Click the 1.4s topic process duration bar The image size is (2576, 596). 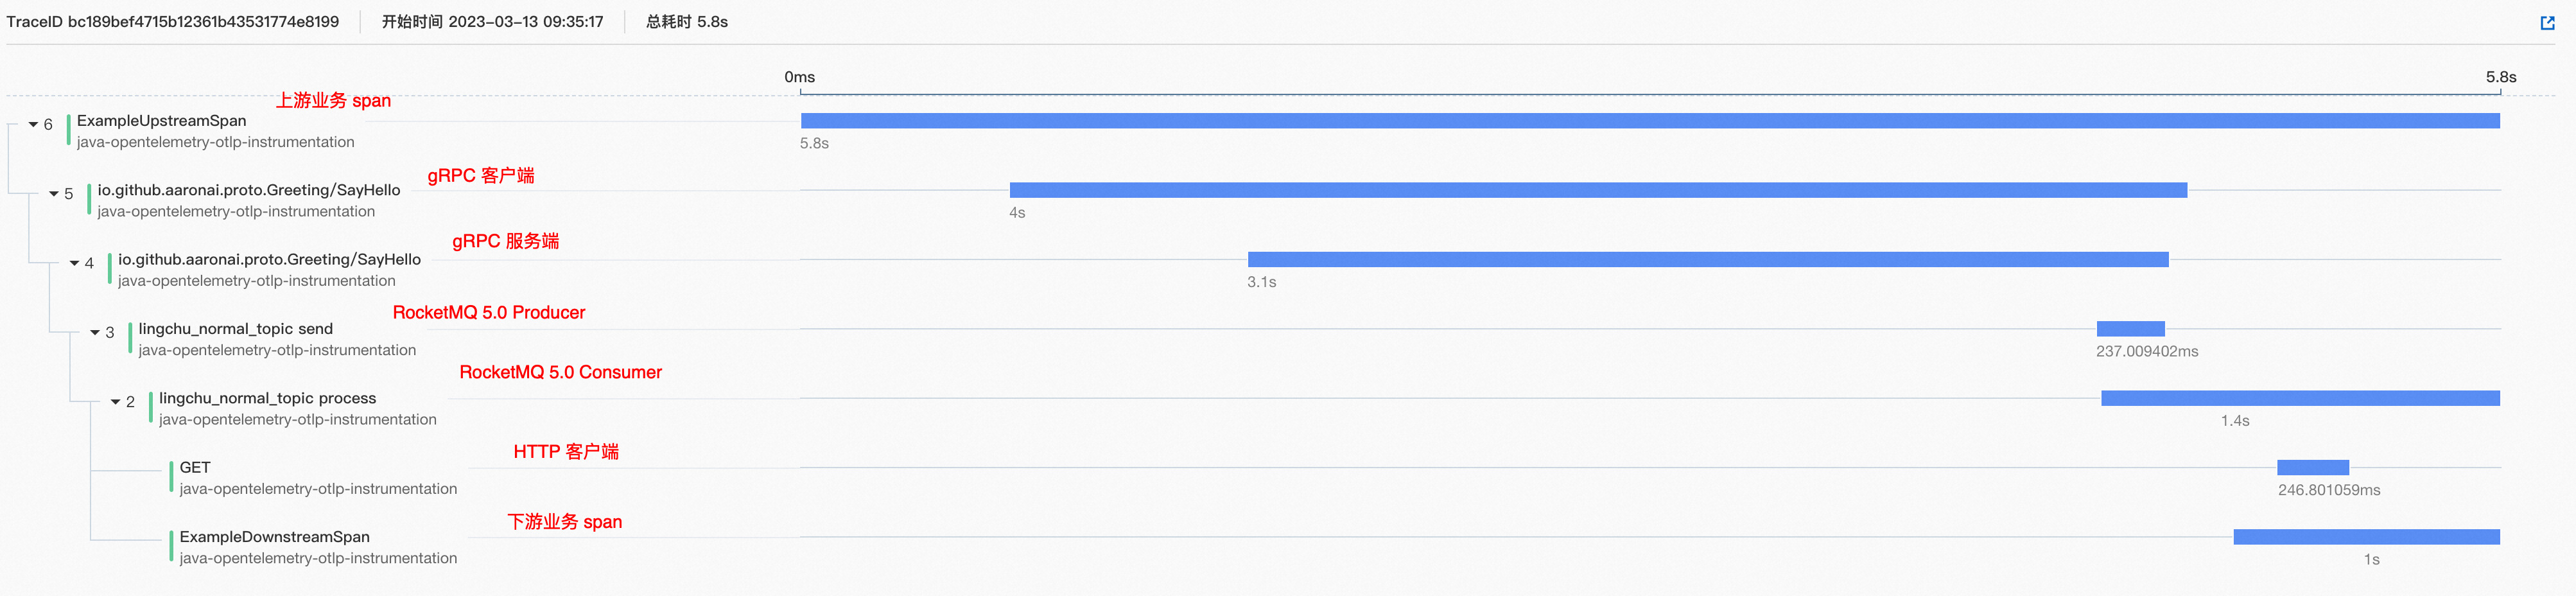pyautogui.click(x=2300, y=398)
